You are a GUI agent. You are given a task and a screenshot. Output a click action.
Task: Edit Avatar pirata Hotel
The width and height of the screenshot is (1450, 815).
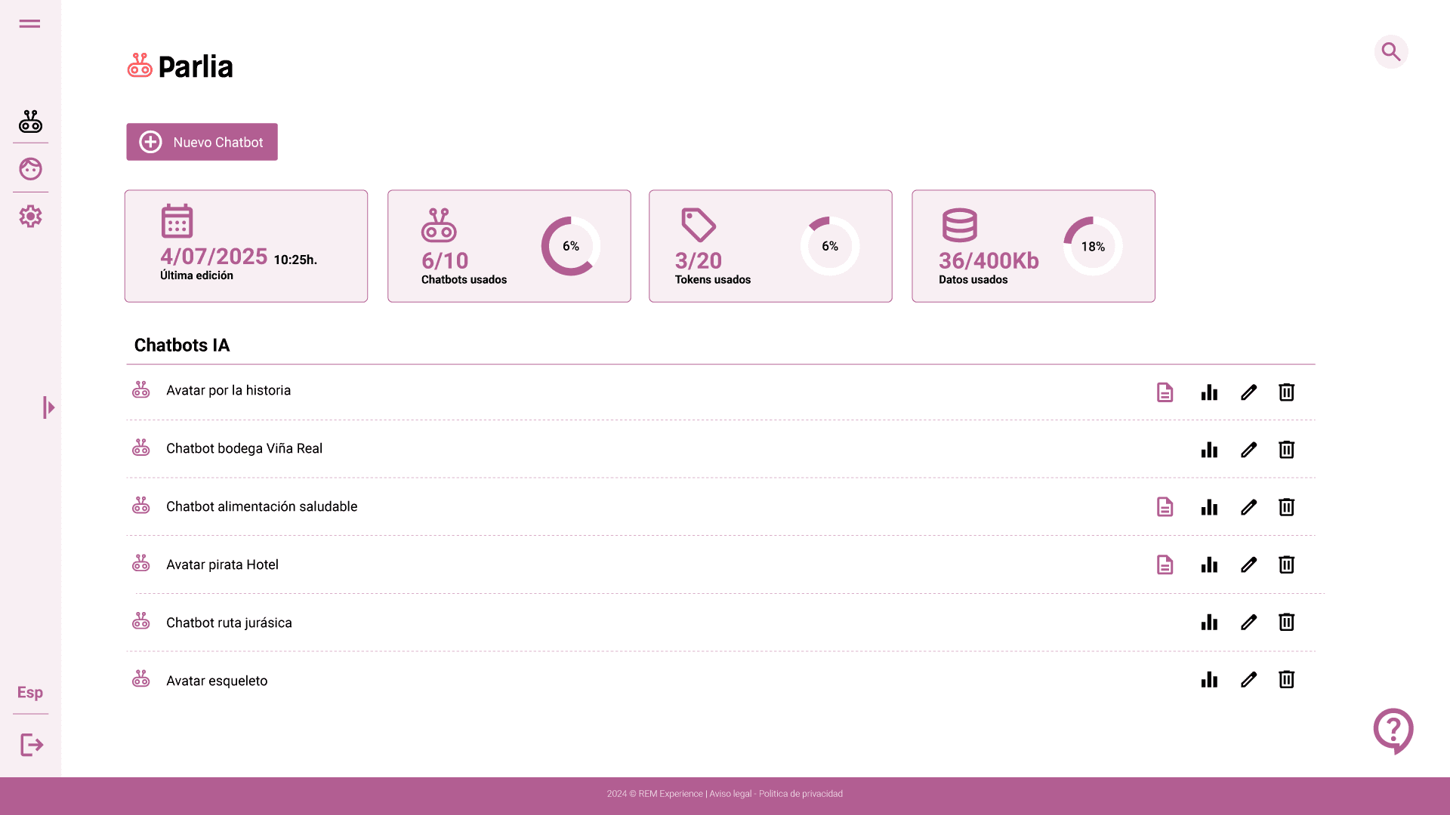1248,564
